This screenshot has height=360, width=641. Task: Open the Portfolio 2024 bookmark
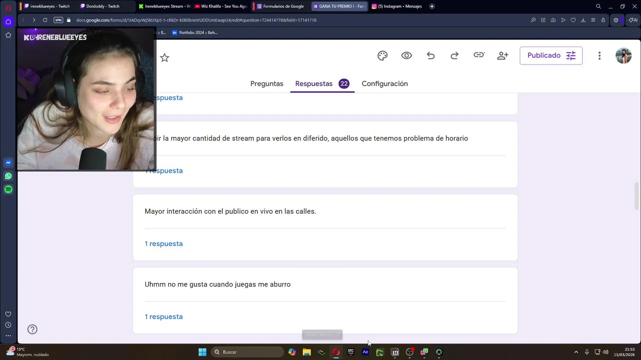tap(195, 32)
